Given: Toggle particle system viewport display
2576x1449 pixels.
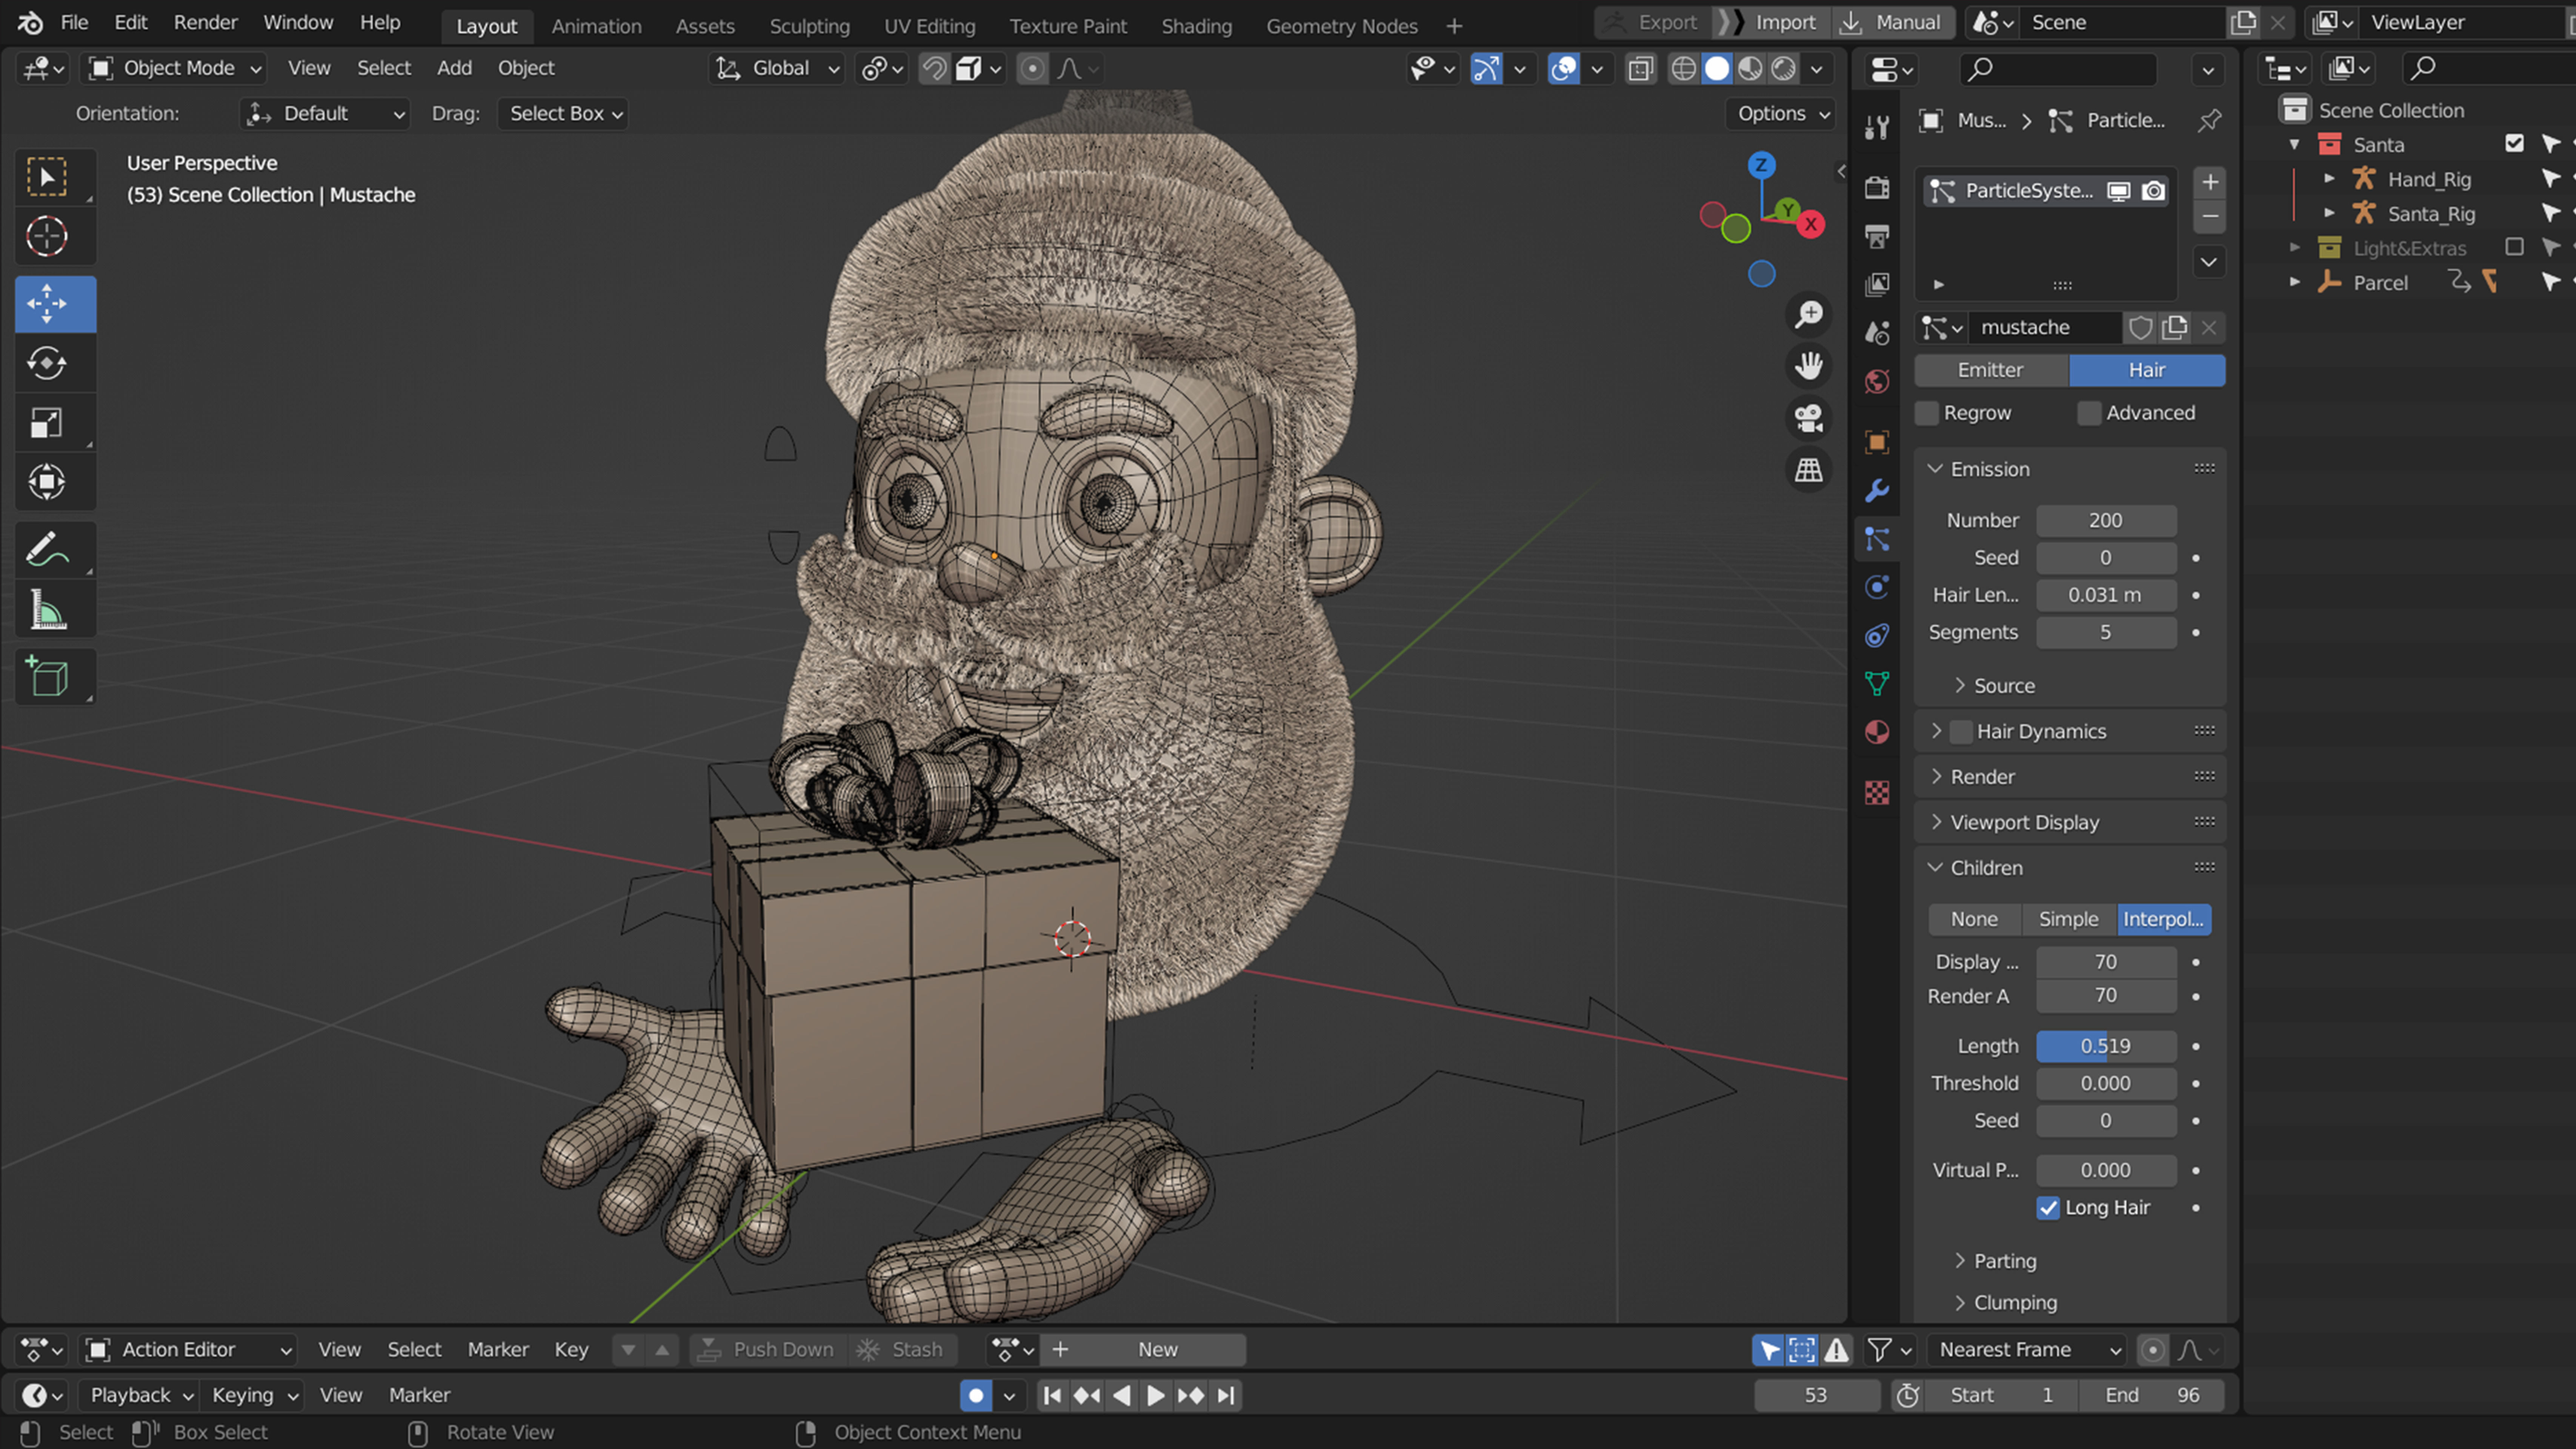Looking at the screenshot, I should pos(2118,191).
